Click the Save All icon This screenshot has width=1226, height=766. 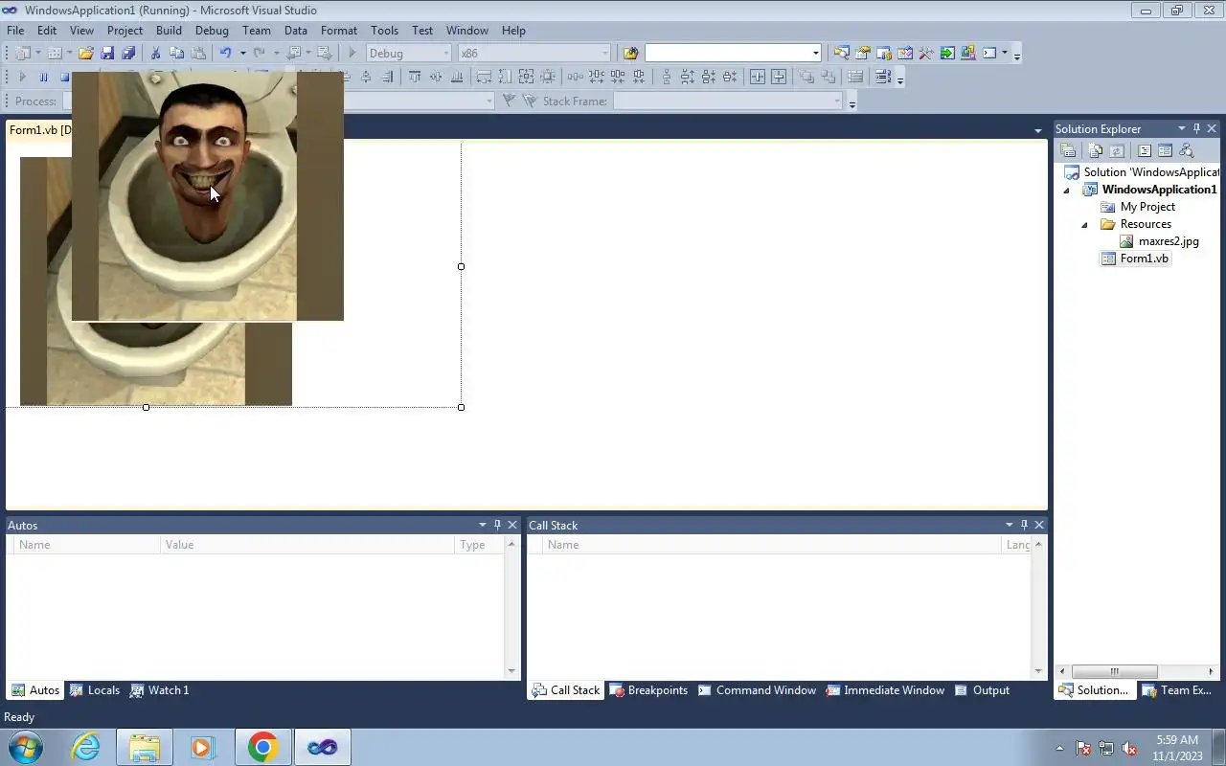pos(128,54)
